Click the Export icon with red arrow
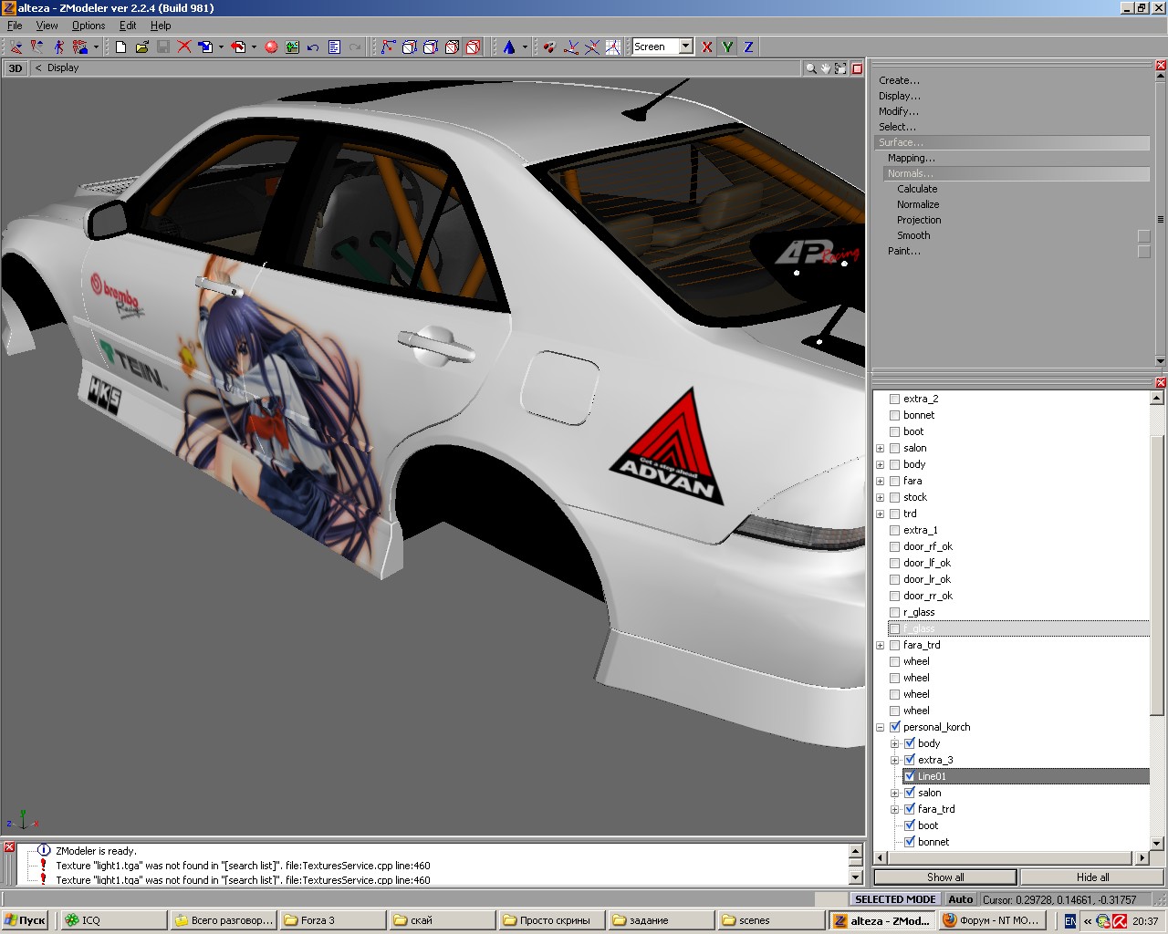 (x=238, y=47)
